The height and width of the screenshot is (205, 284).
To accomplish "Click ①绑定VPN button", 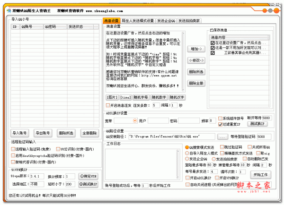I will coord(88,176).
